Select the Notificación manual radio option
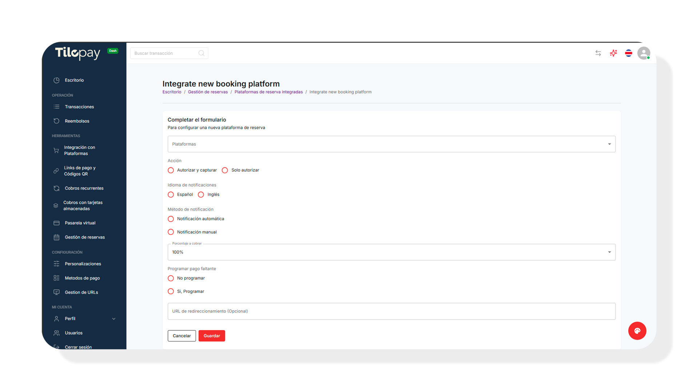This screenshot has height=392, width=698. tap(171, 232)
